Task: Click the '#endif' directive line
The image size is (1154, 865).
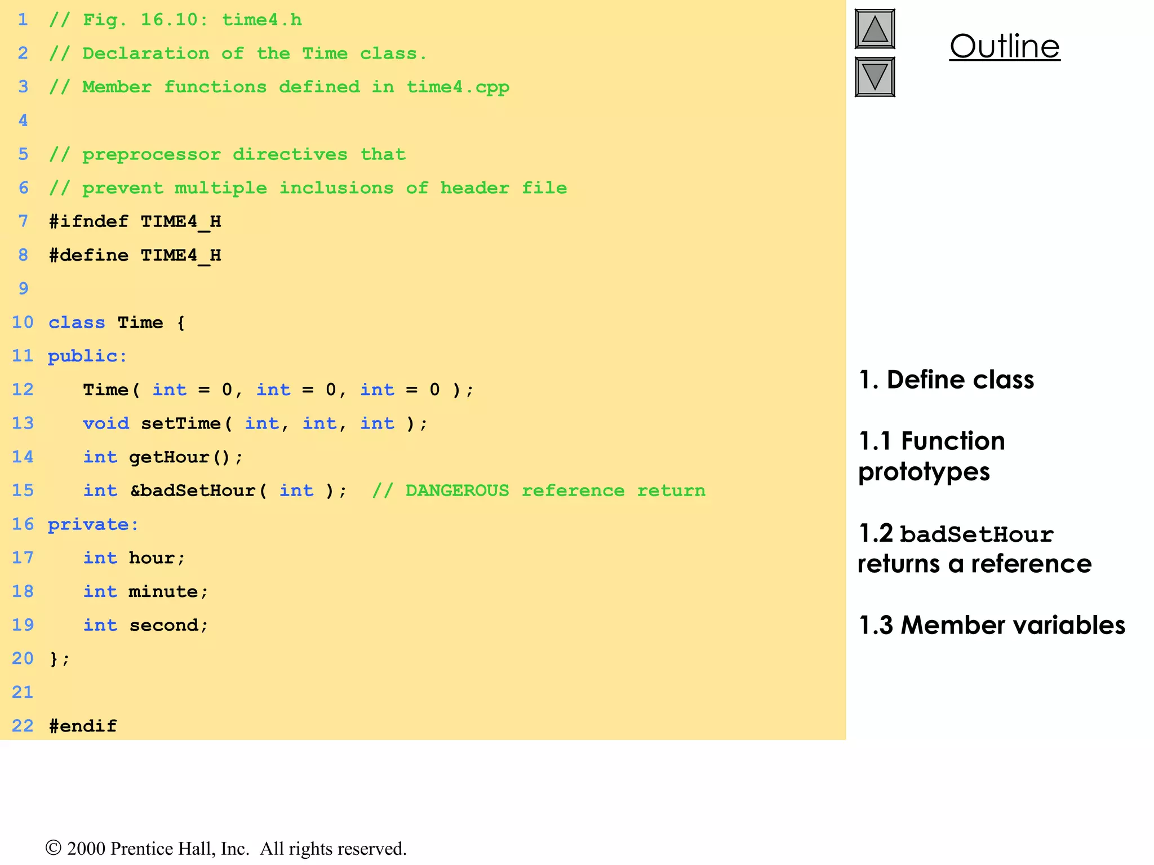Action: tap(83, 726)
